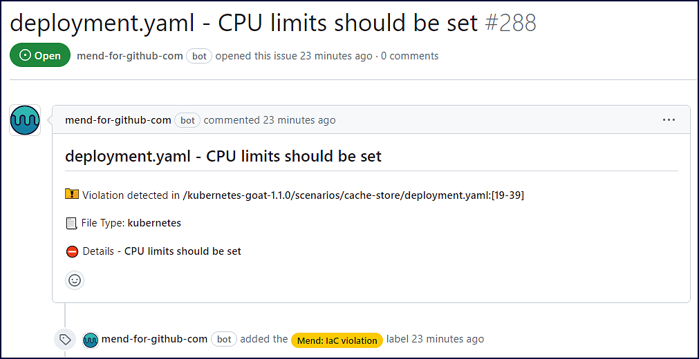Viewport: 699px width, 359px height.
Task: Open the cache-store deployment.yaml file path link
Action: pos(353,195)
